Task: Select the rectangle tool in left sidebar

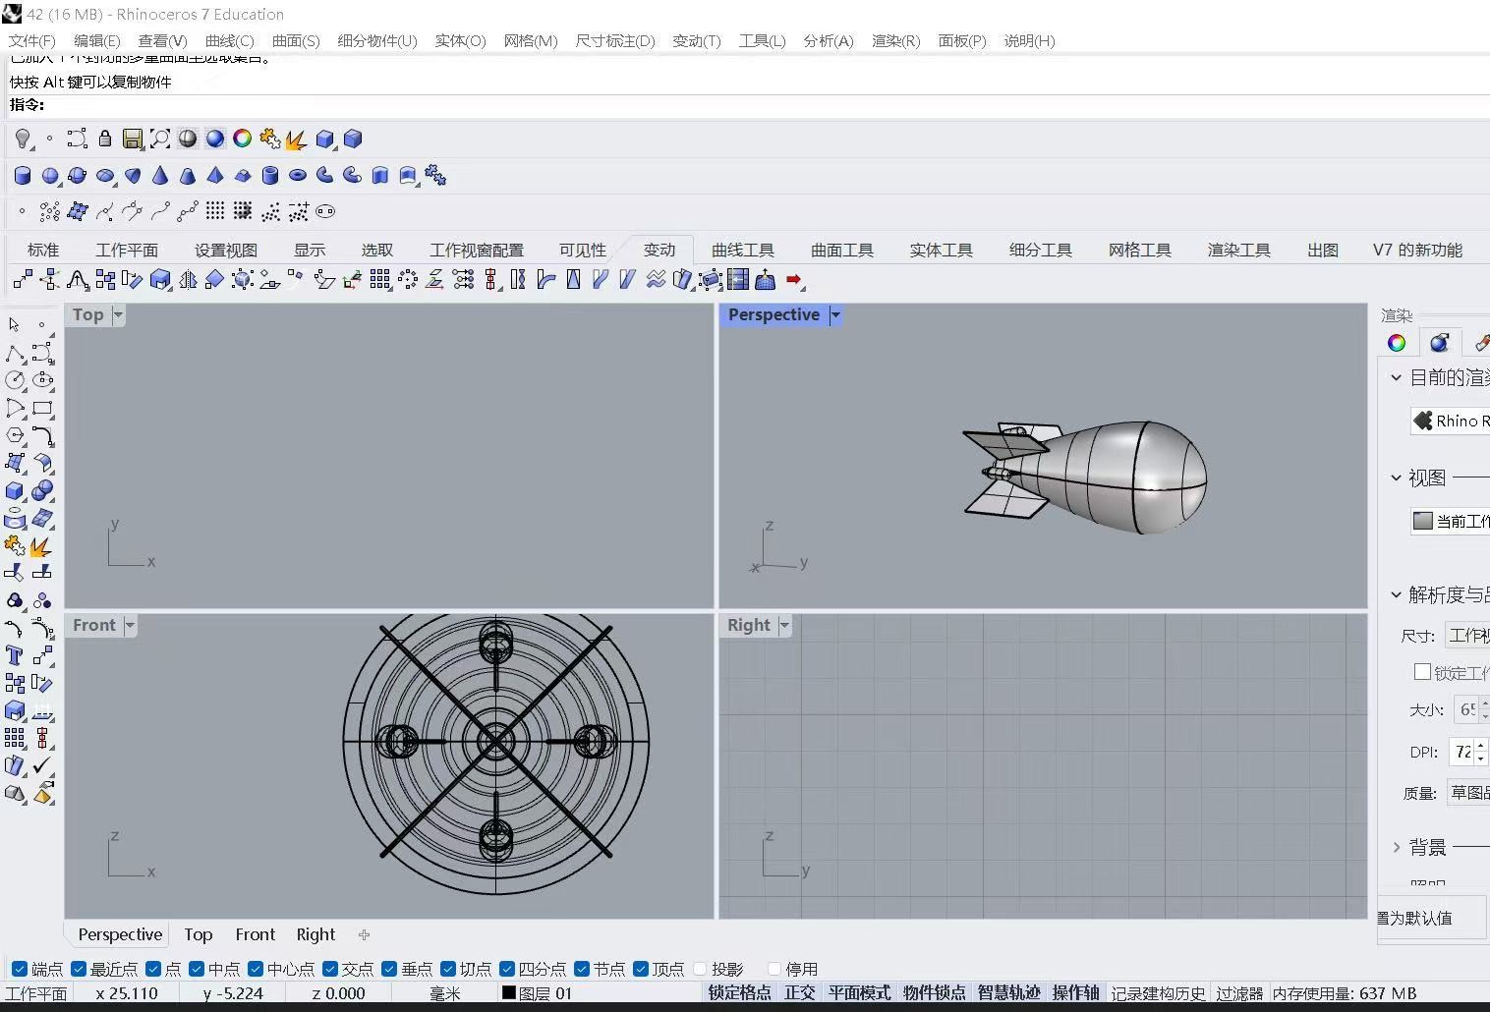Action: [42, 408]
